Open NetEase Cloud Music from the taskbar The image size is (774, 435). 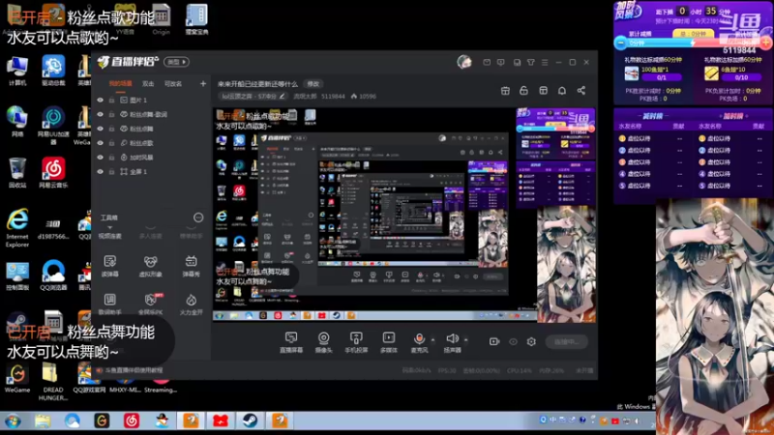(x=132, y=421)
